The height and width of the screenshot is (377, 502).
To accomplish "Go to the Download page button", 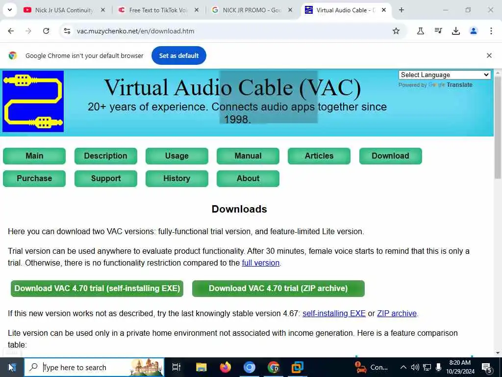I will pos(390,156).
